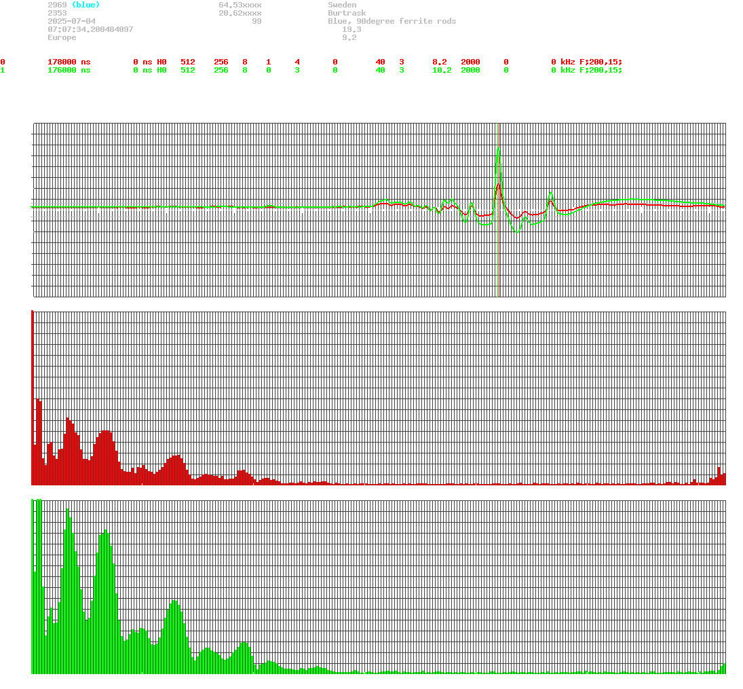Click the green 176000 ns value
The height and width of the screenshot is (689, 743).
(x=69, y=70)
